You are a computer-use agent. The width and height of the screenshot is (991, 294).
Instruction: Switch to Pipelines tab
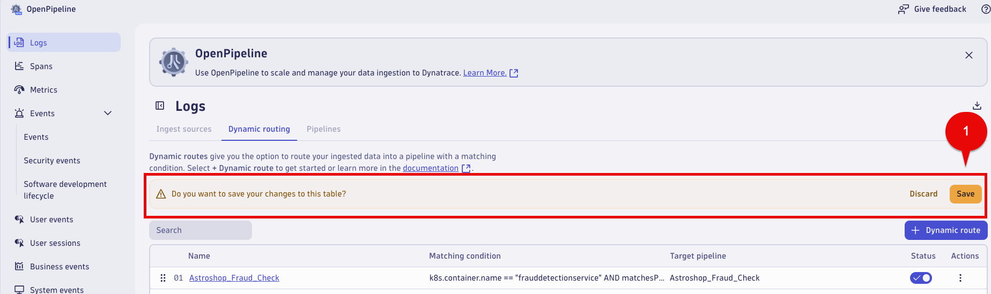323,129
